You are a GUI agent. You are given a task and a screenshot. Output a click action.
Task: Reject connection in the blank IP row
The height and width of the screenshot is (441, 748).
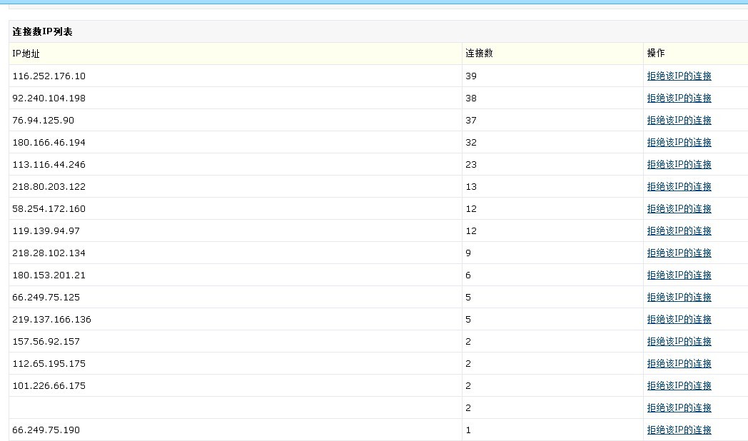[x=679, y=408]
